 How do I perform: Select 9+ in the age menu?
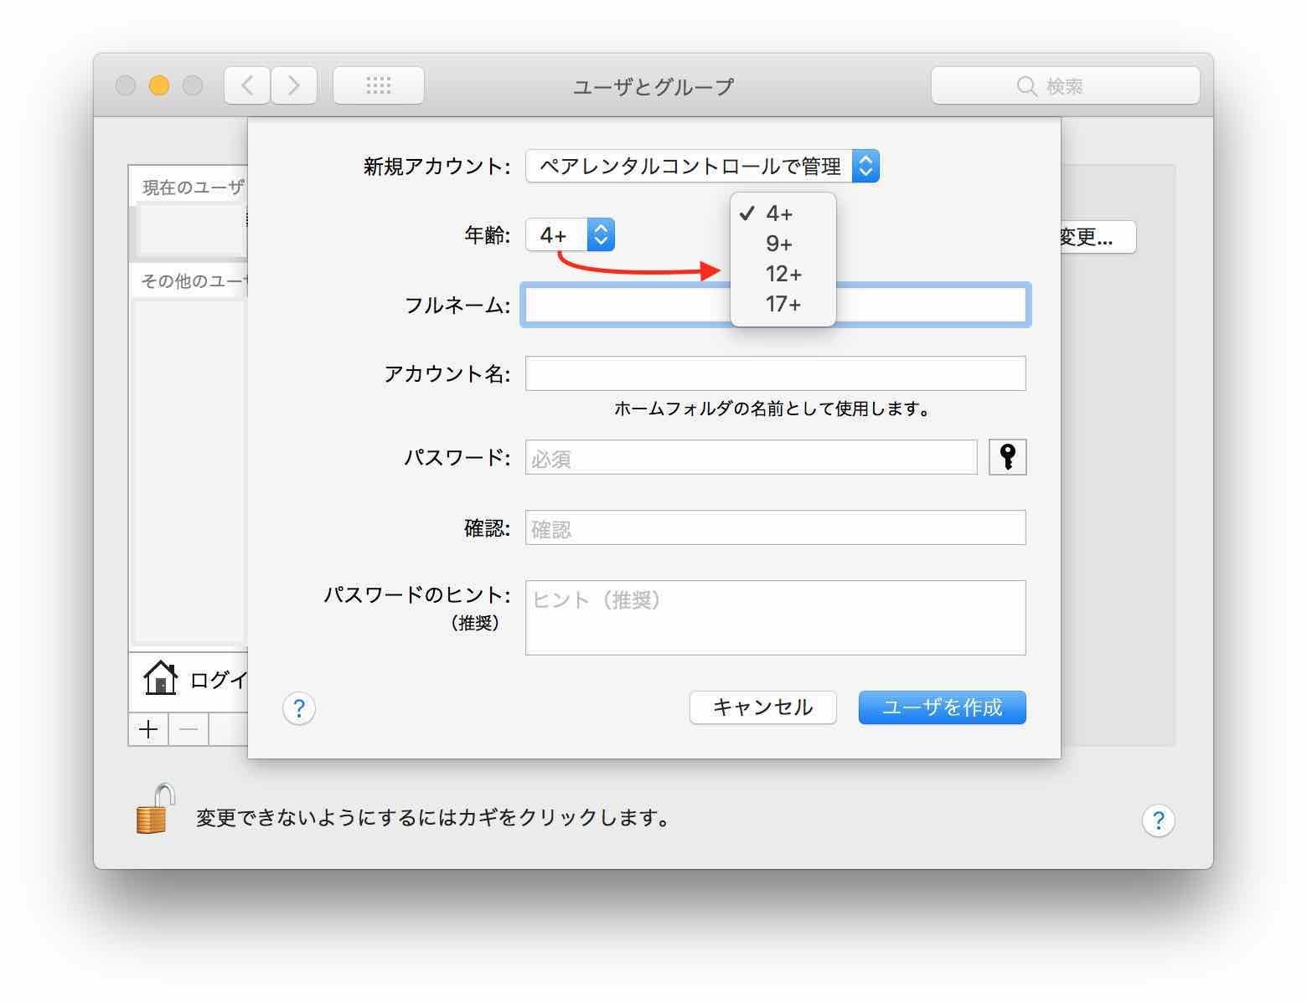783,244
